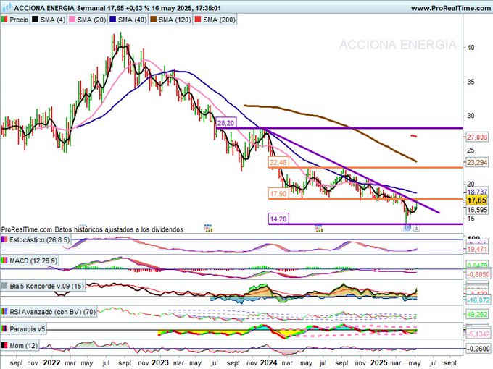Click the SMA (40) value 18,737
Screen dimensions: 493x369
[476, 192]
